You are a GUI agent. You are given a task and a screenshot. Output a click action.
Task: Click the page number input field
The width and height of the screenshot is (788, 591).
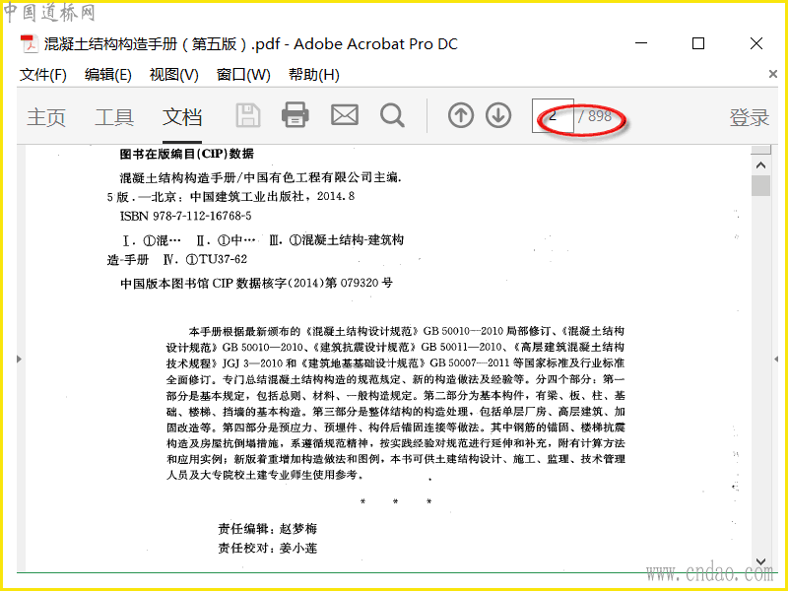[x=553, y=116]
